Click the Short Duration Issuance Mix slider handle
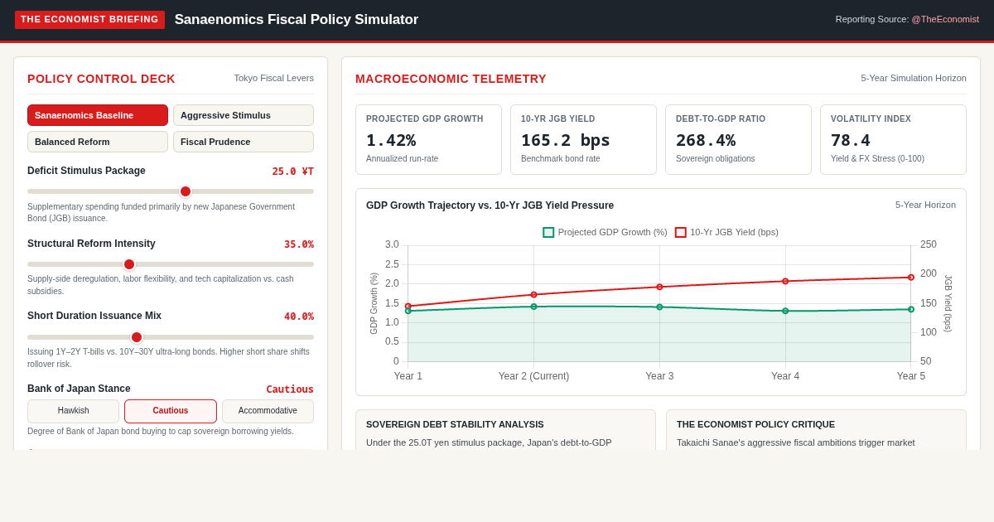The image size is (994, 522). (x=137, y=337)
